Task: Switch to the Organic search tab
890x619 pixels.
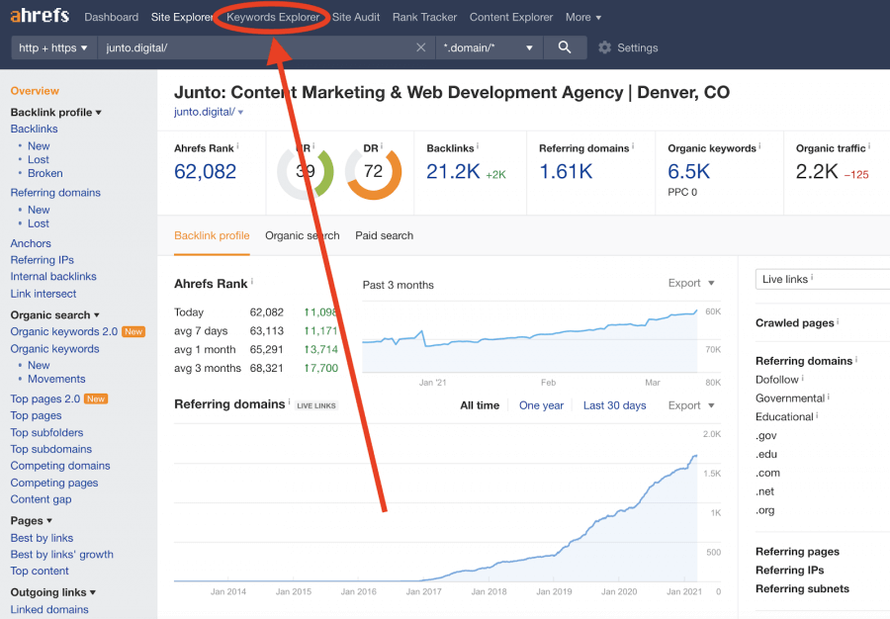Action: click(302, 236)
